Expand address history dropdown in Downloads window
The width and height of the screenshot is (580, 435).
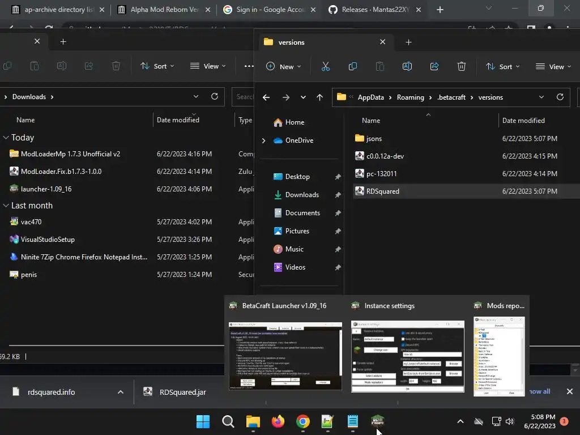[x=195, y=96]
